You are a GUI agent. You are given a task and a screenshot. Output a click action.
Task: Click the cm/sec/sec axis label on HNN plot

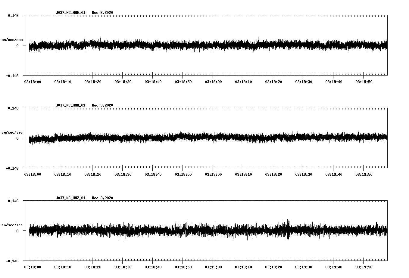point(12,132)
